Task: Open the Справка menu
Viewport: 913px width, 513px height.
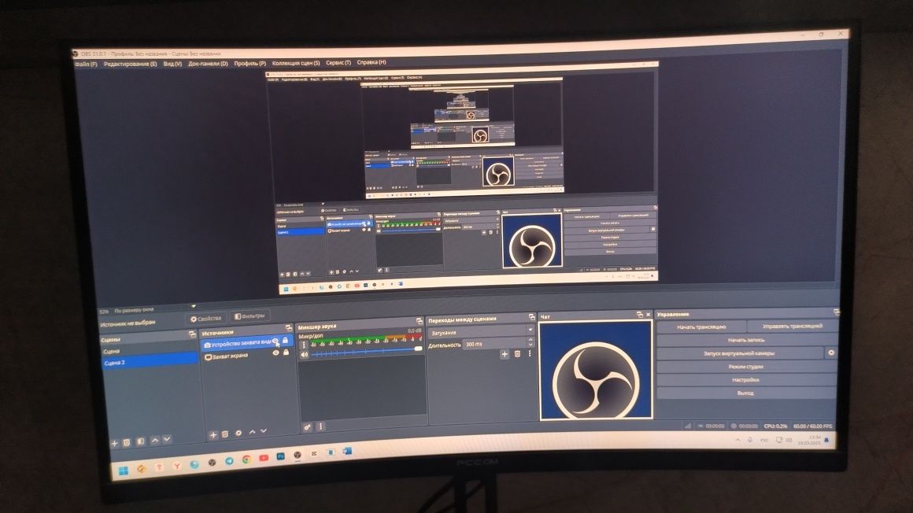Action: 371,62
